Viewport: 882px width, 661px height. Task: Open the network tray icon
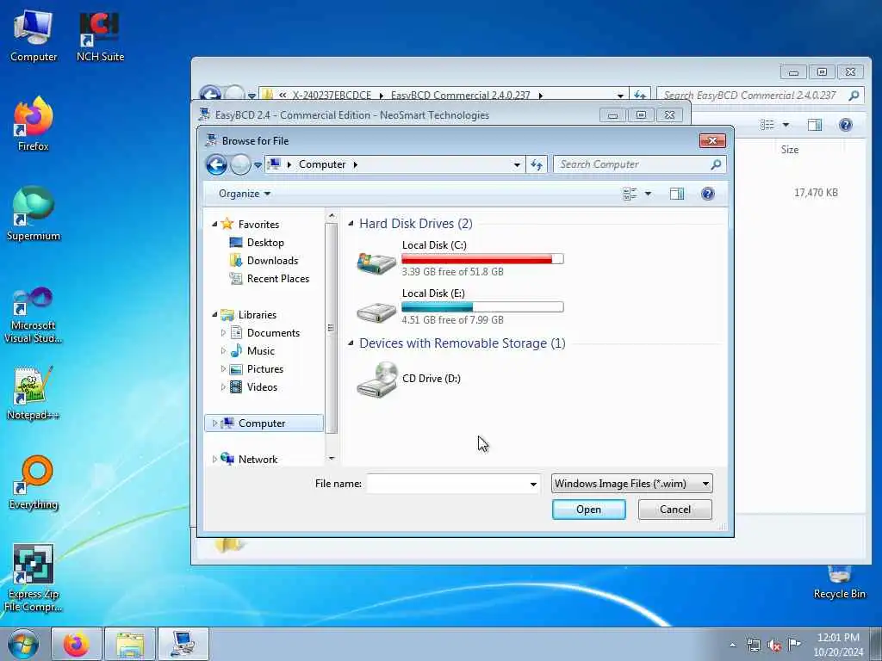coord(753,646)
